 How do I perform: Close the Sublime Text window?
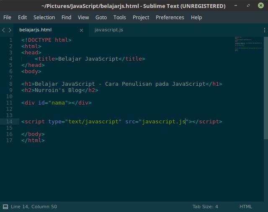coord(260,5)
